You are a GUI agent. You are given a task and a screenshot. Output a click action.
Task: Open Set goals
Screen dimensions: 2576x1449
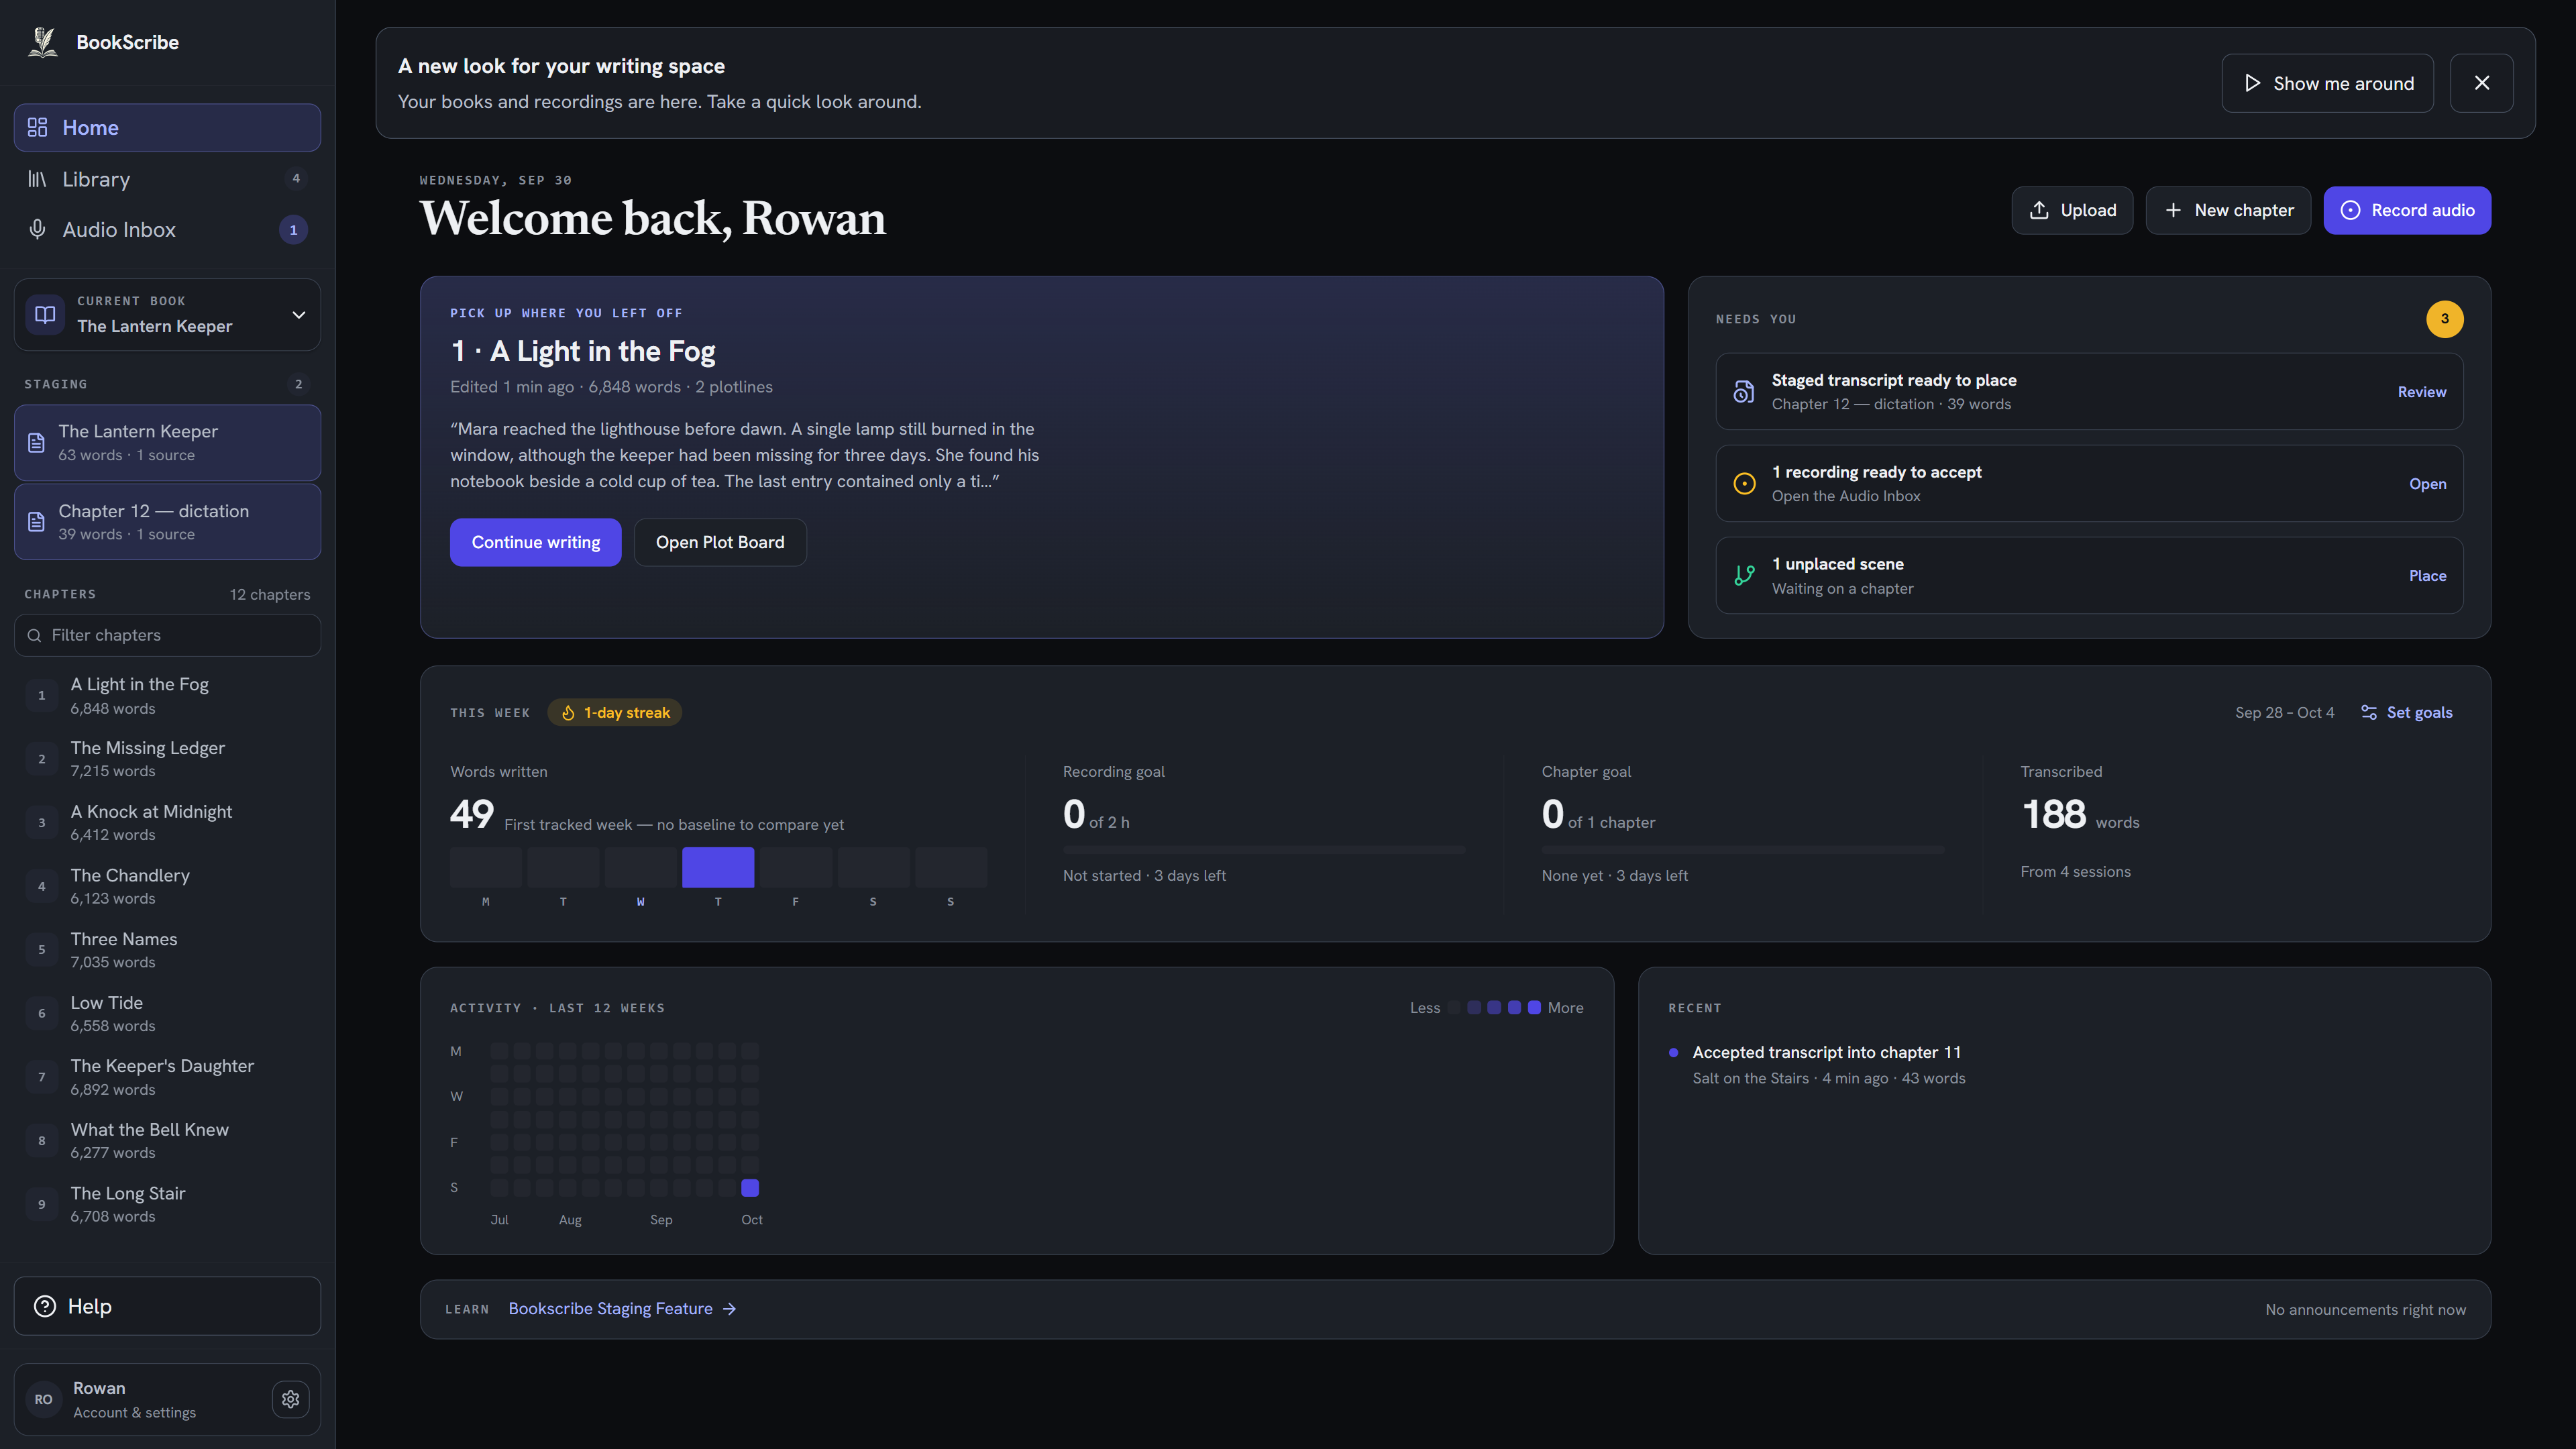click(x=2406, y=712)
